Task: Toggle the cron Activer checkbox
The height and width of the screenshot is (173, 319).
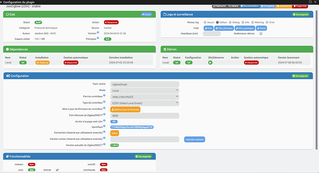Action: tap(57, 170)
